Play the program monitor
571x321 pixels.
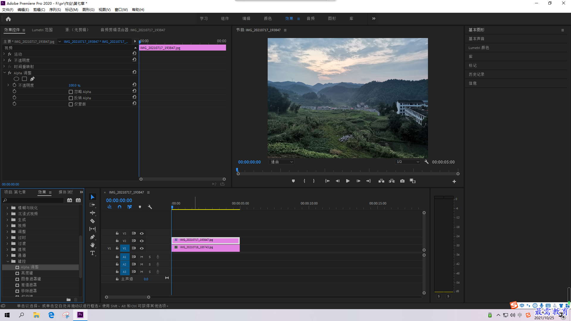tap(348, 181)
